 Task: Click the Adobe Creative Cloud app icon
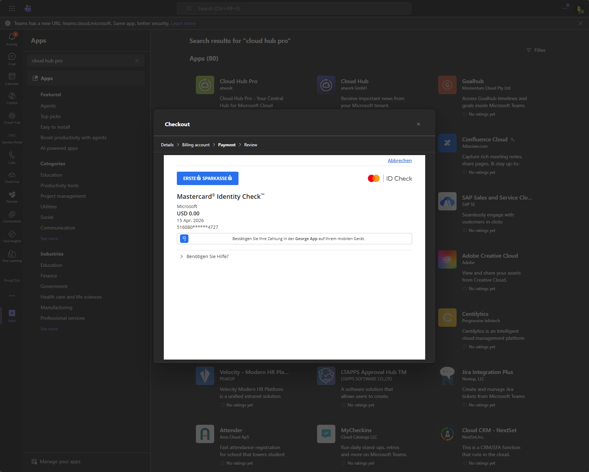coord(447,259)
